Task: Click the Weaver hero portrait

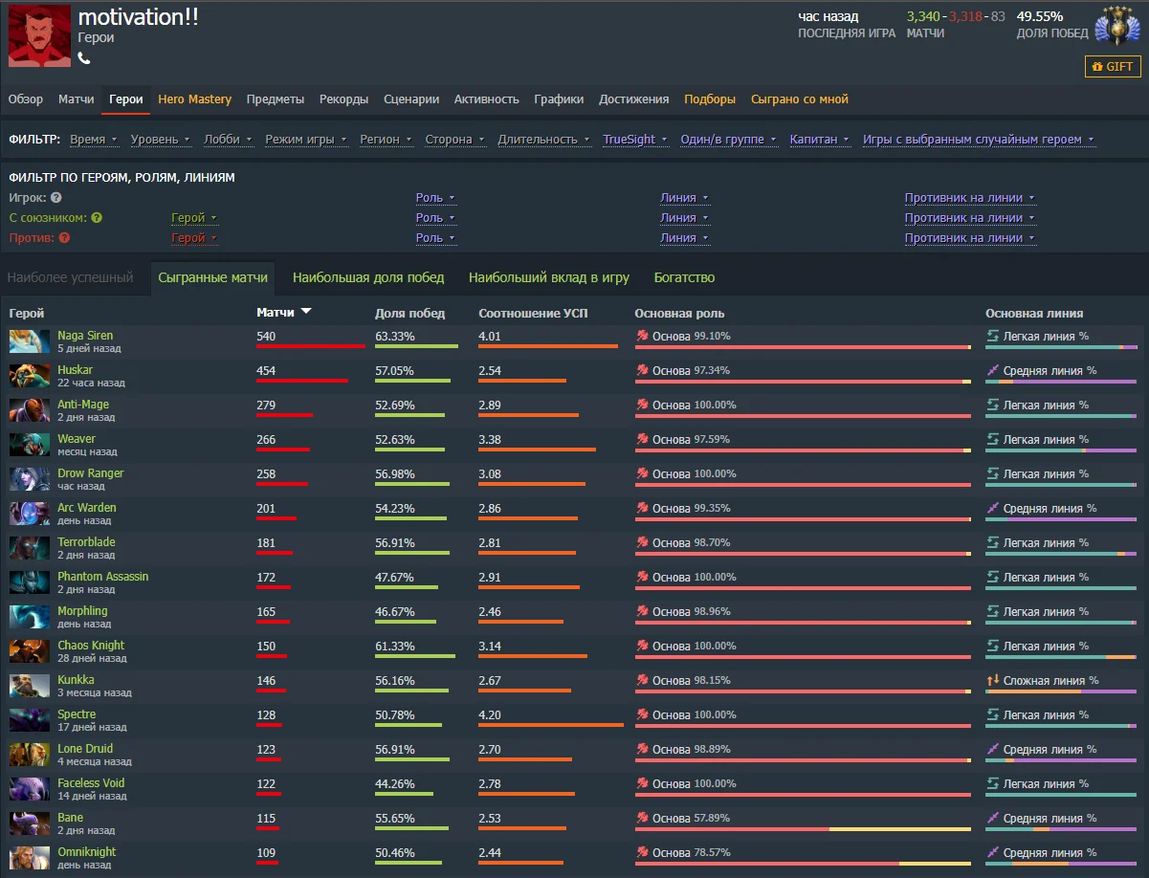Action: [29, 445]
